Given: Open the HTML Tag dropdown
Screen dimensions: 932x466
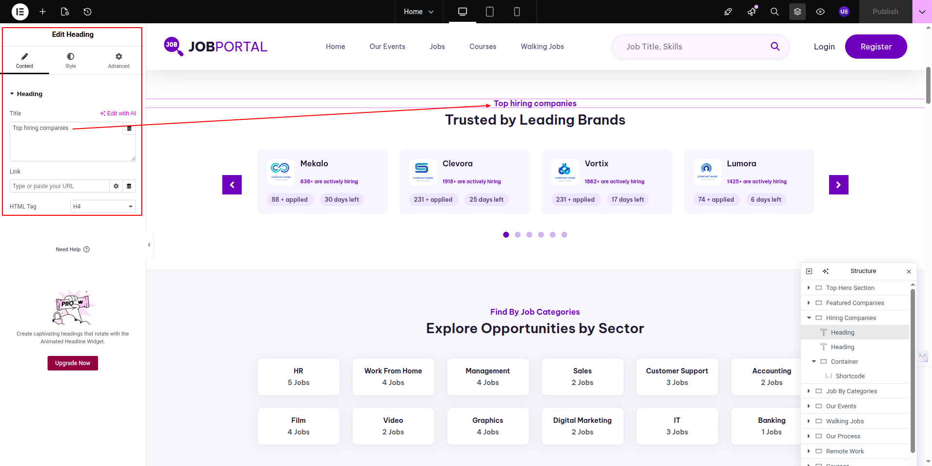Looking at the screenshot, I should coord(103,207).
